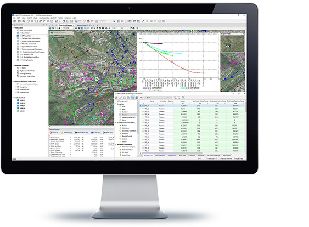Open the Load Flow tab at bottom of table
The height and width of the screenshot is (227, 309).
(192, 156)
